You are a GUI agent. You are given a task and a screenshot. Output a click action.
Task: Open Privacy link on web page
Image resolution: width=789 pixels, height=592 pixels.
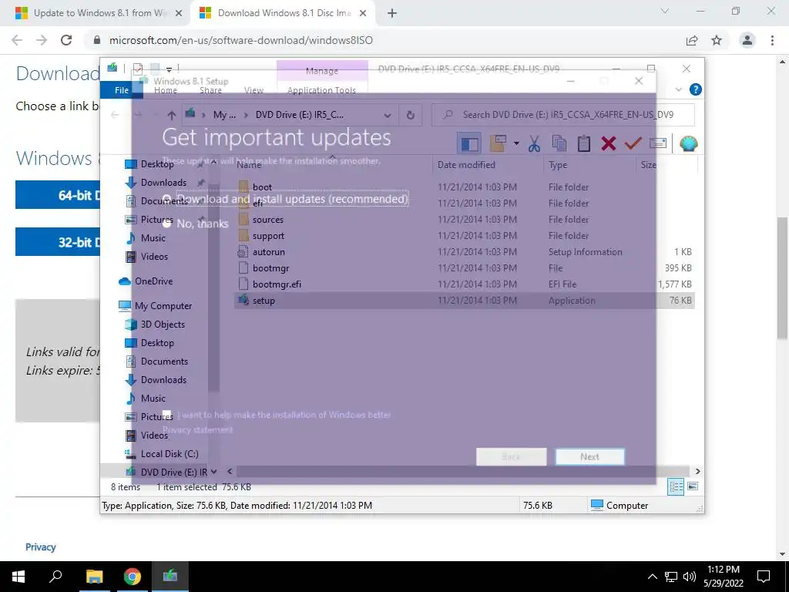click(x=41, y=547)
